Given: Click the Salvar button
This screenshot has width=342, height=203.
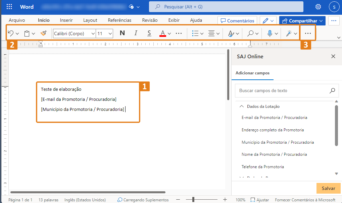Looking at the screenshot, I should pyautogui.click(x=328, y=188).
